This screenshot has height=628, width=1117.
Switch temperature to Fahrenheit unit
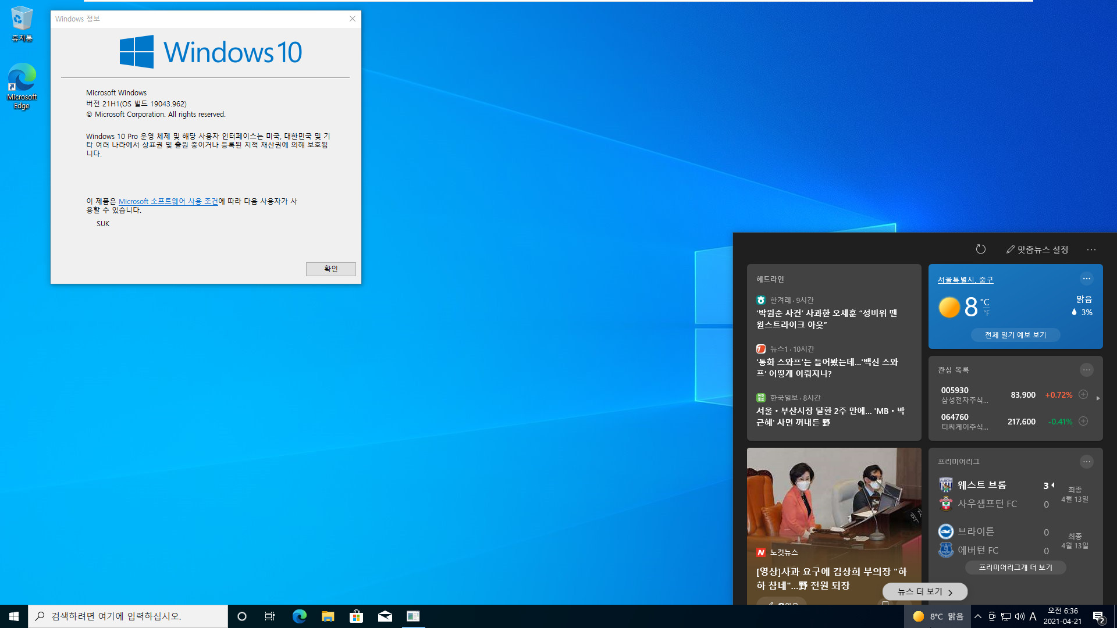tap(986, 313)
